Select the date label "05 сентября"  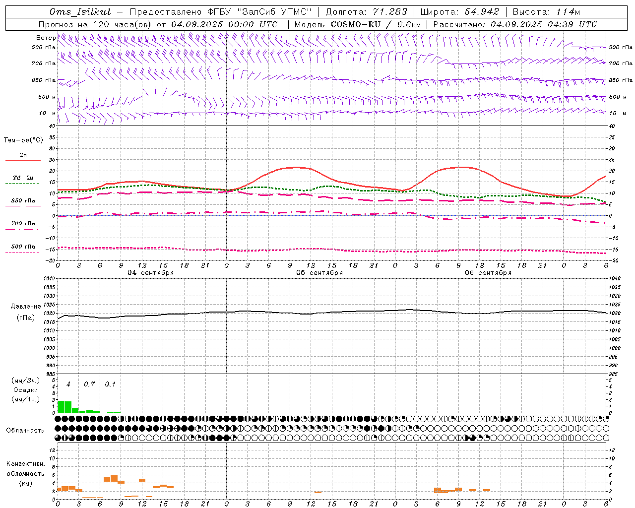[319, 273]
